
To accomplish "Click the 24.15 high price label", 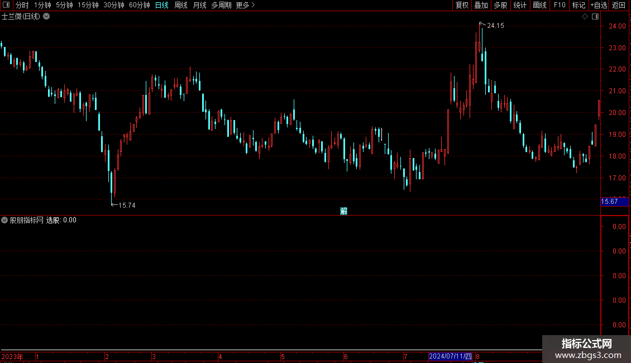I will click(495, 25).
